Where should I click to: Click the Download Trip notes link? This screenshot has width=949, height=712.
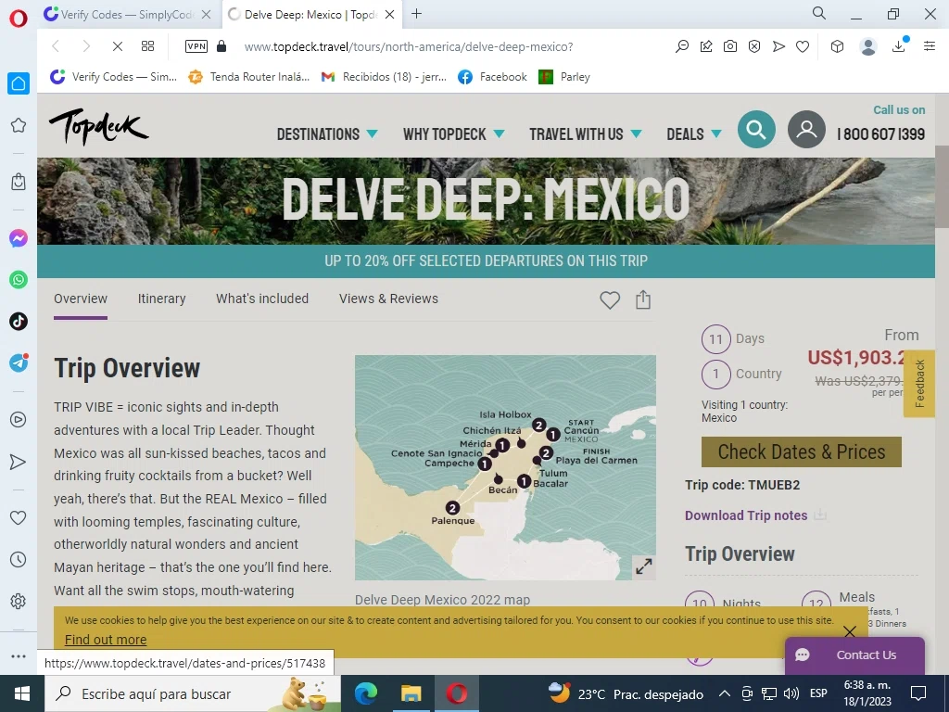tap(746, 515)
